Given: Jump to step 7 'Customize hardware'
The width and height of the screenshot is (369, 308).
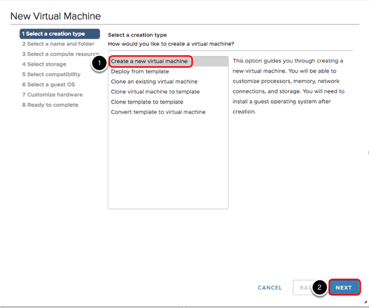Looking at the screenshot, I should coord(52,95).
